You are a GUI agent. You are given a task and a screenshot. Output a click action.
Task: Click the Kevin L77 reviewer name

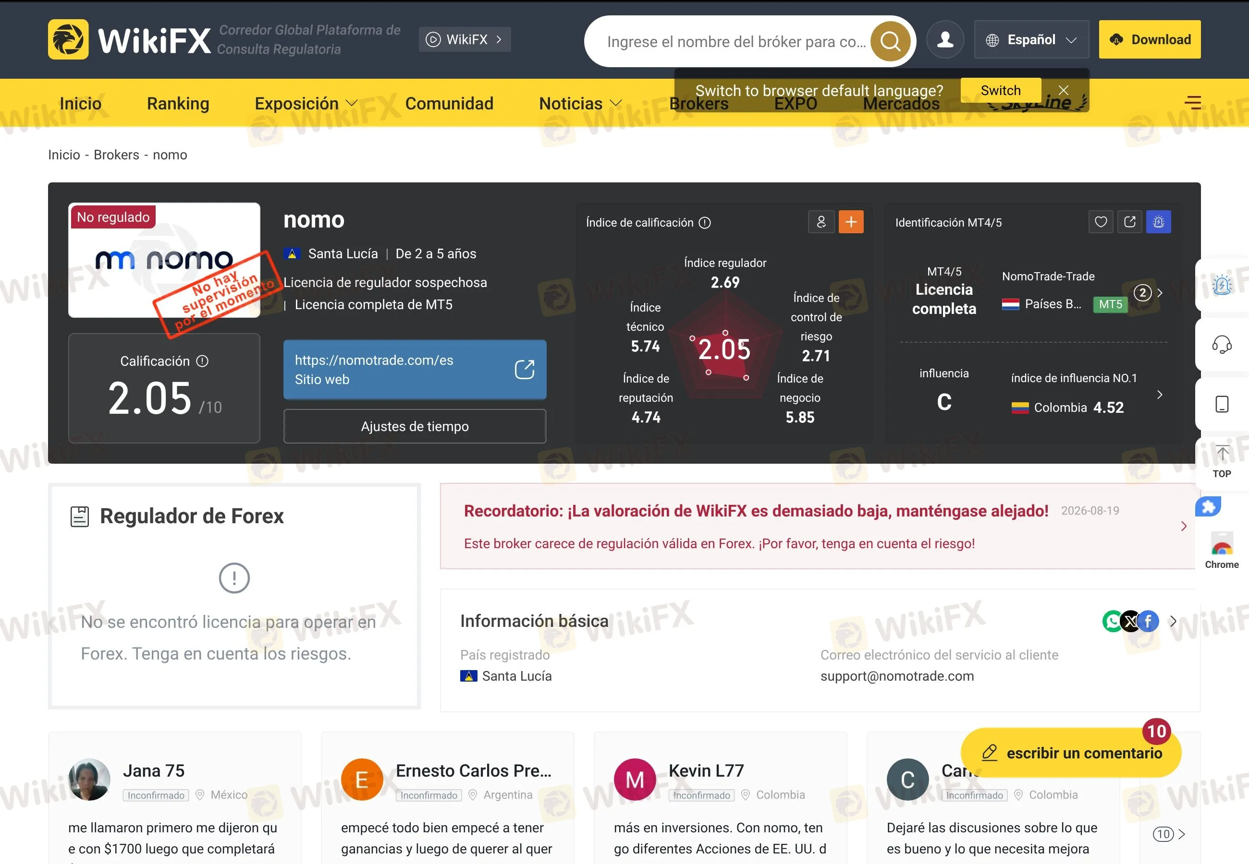point(706,771)
